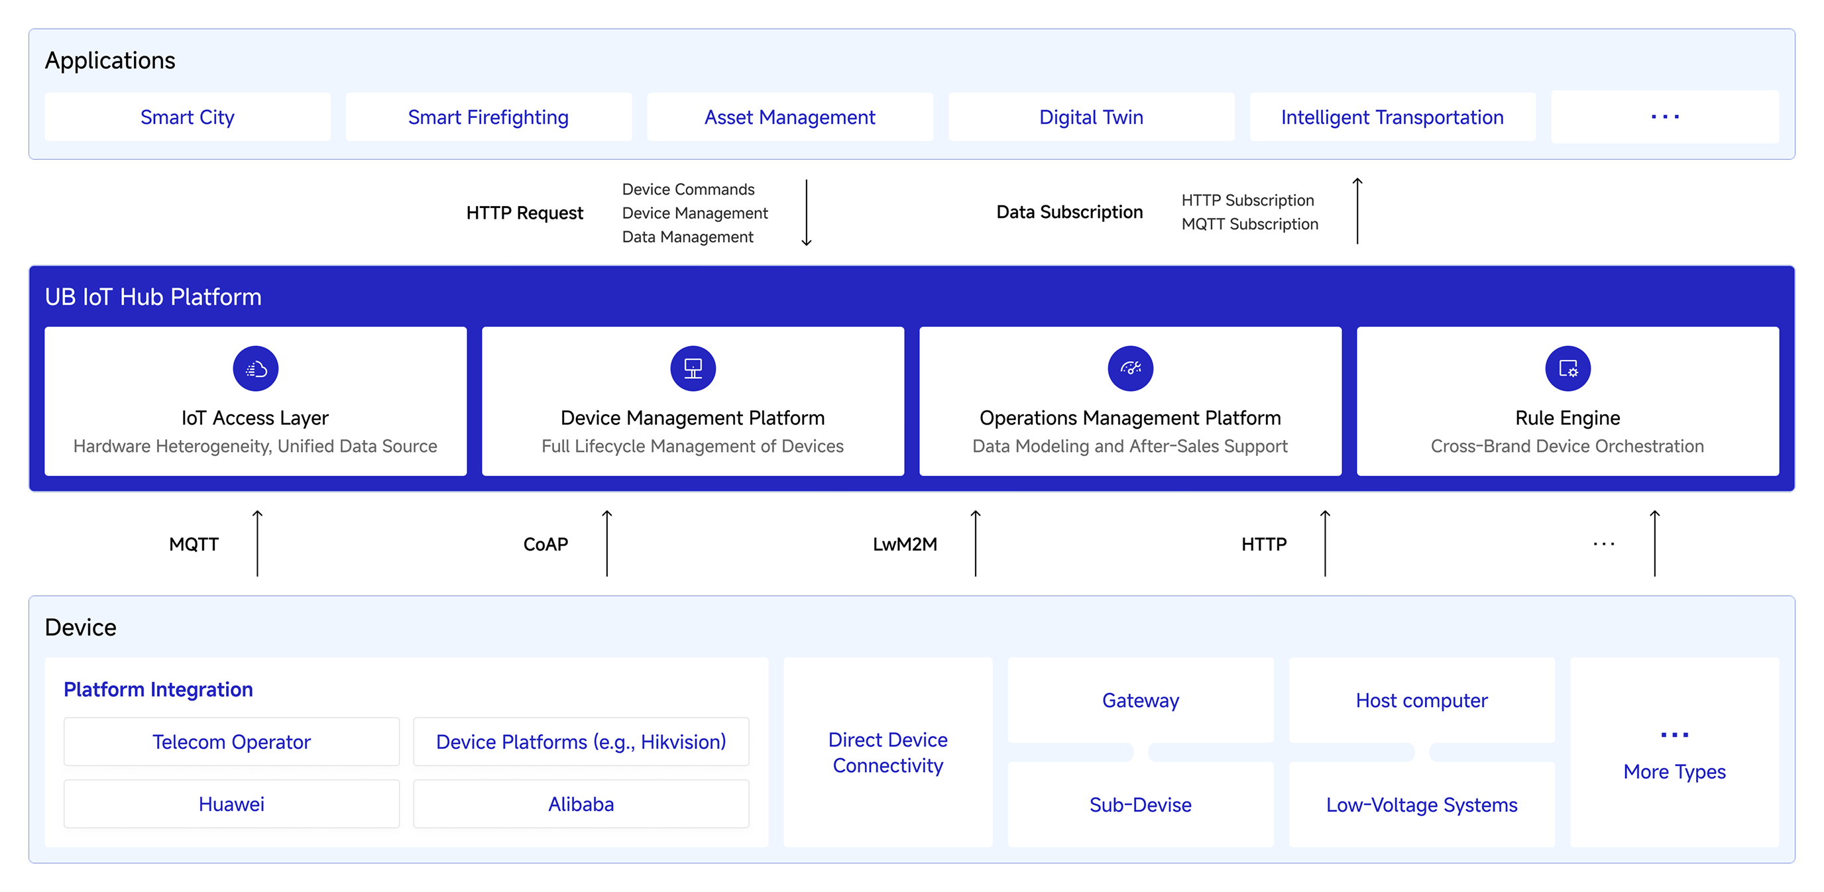Select the Huawei box
Viewport: 1824px width, 892px height.
[x=231, y=803]
